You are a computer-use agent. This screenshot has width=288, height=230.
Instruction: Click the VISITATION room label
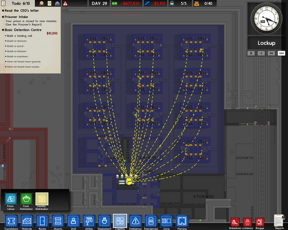point(127,204)
